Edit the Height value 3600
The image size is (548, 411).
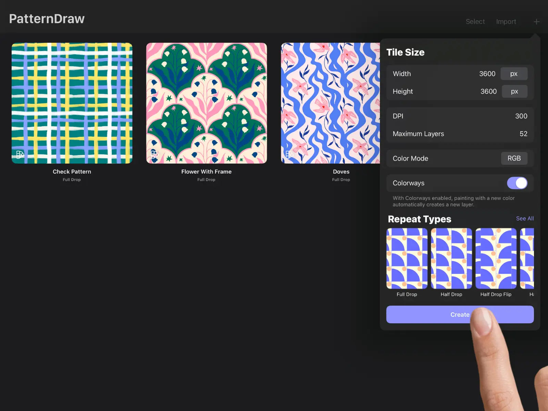tap(488, 91)
